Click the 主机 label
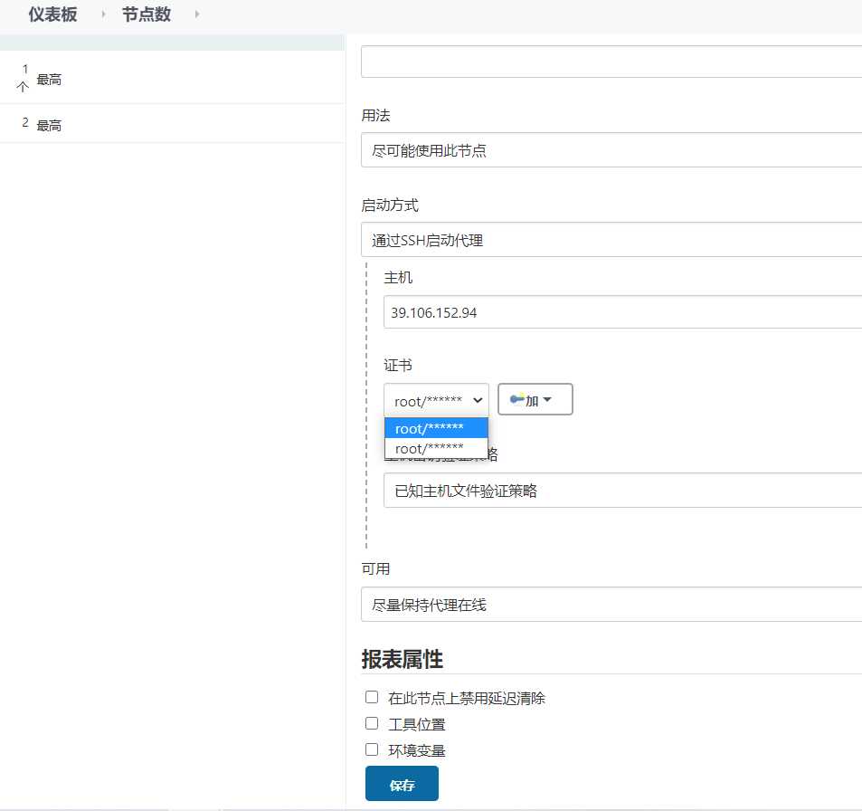 click(397, 277)
